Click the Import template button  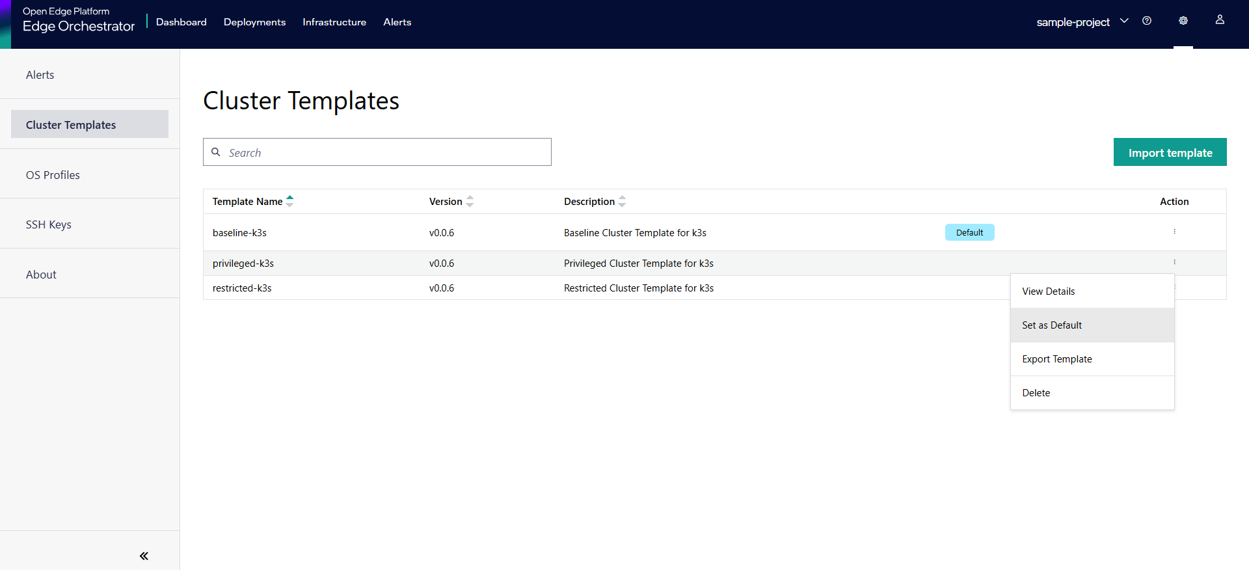pos(1170,152)
